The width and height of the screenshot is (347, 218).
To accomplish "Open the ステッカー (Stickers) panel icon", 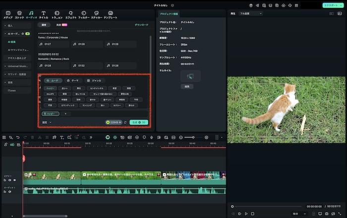I will point(96,12).
